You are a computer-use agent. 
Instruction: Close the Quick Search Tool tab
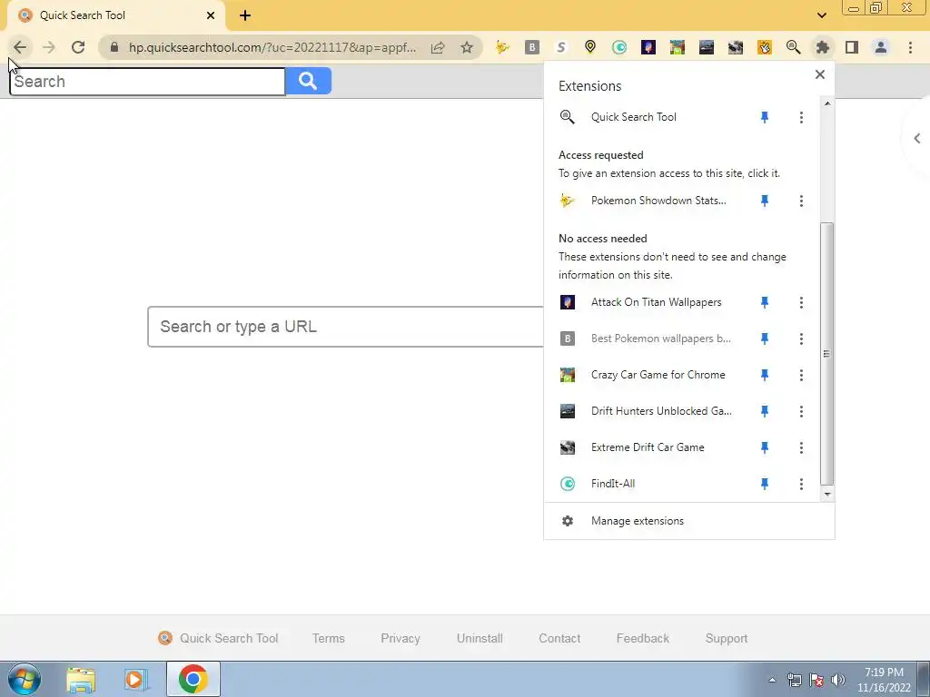pyautogui.click(x=211, y=15)
